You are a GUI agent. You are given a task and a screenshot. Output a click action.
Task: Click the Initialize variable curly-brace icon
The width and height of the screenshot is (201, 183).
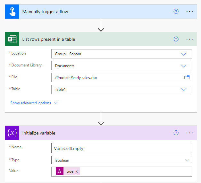click(x=12, y=133)
